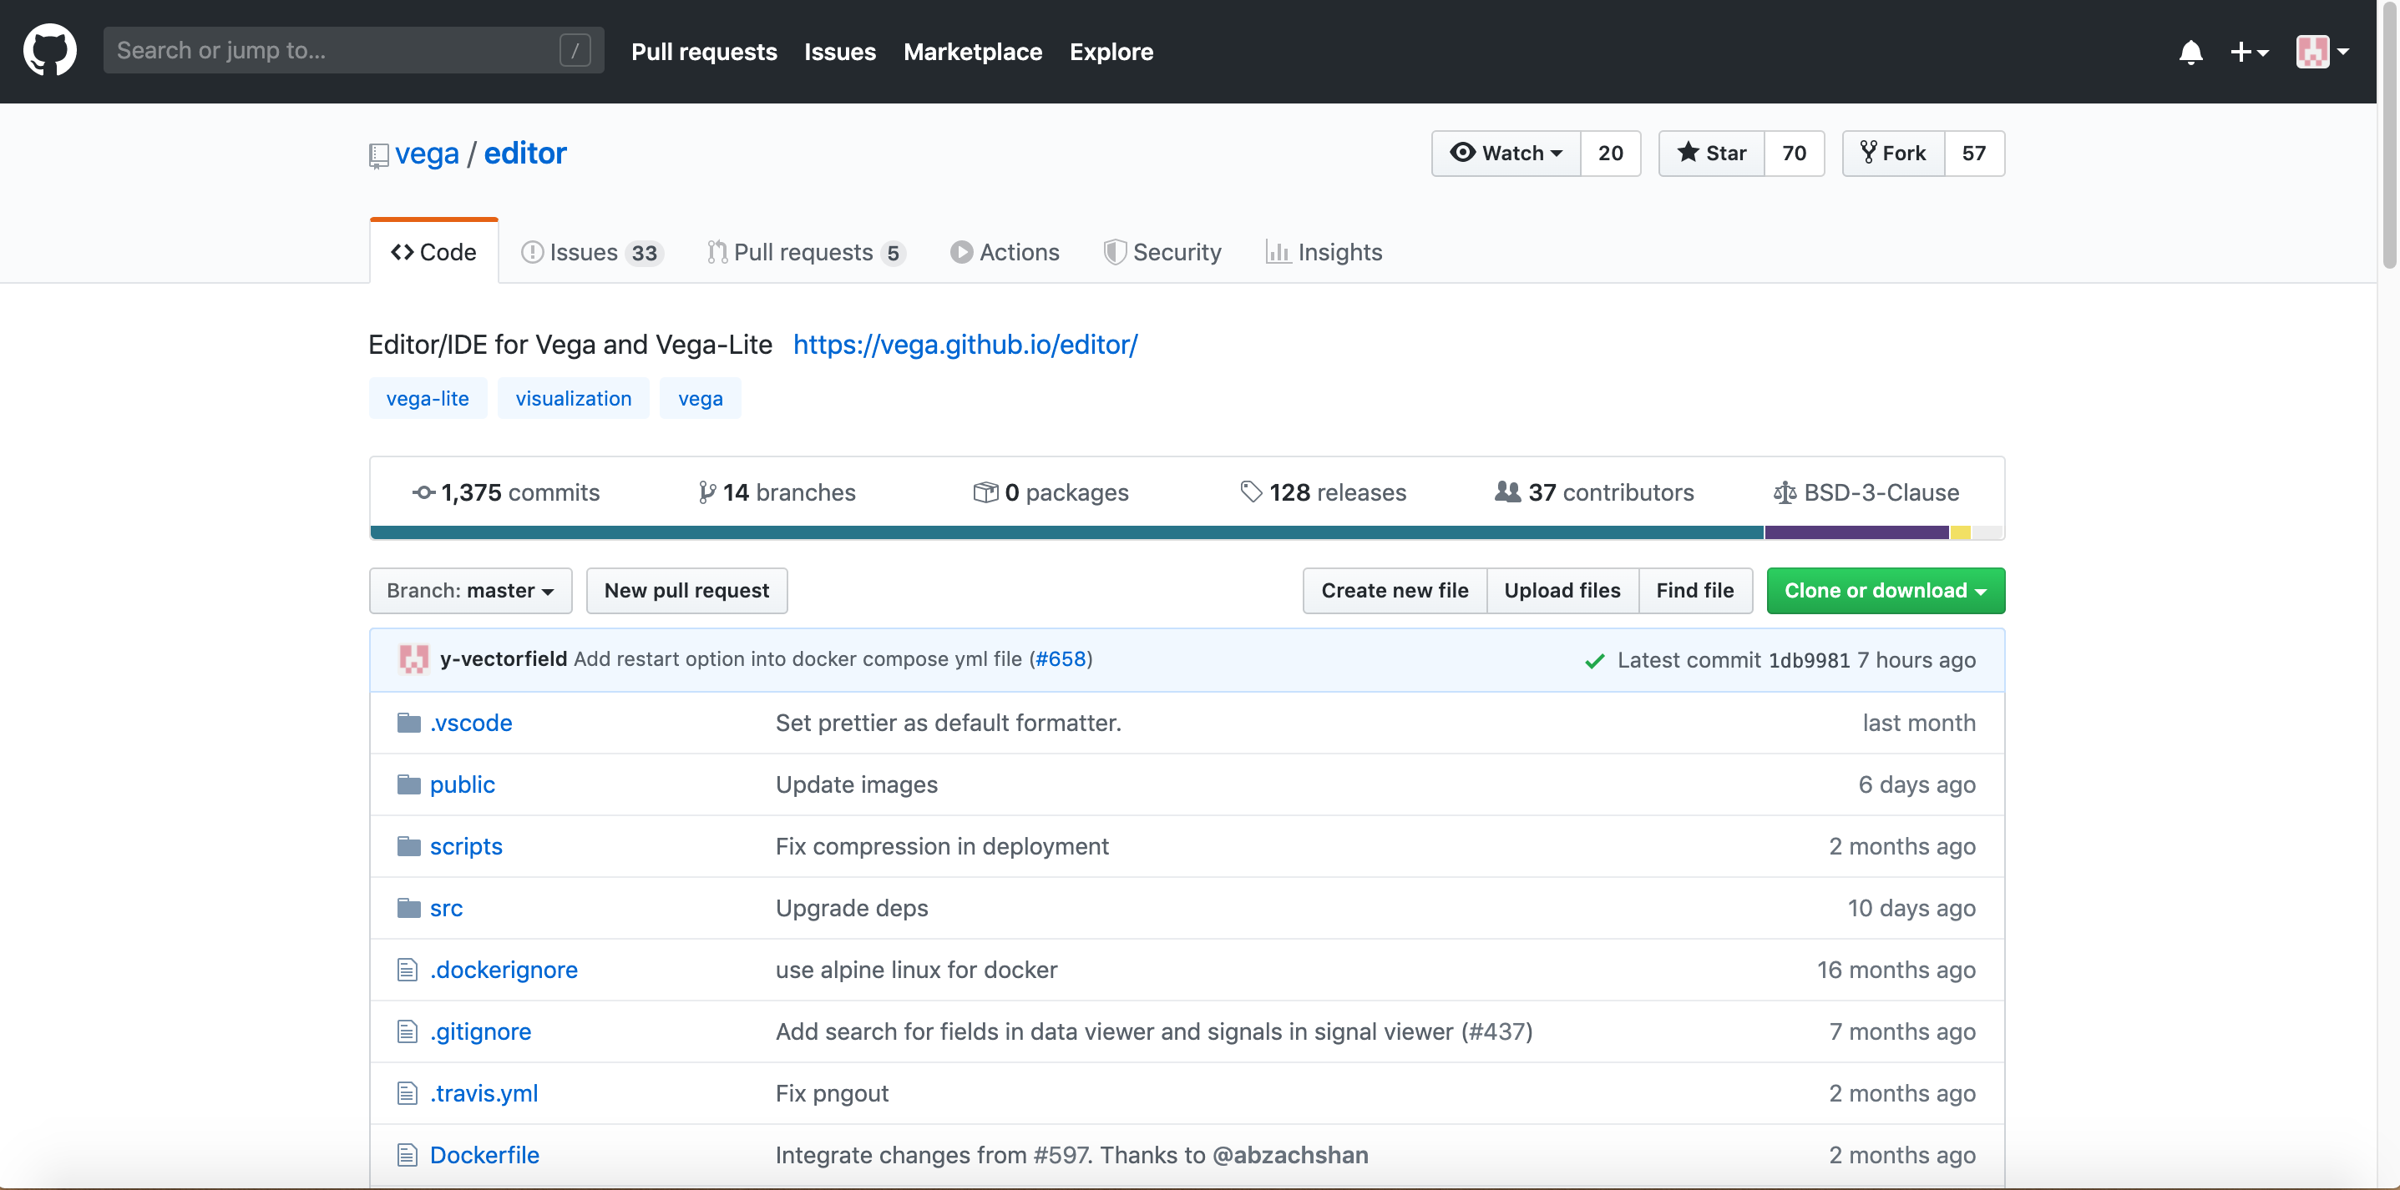
Task: Click the Dockerfile file icon
Action: pyautogui.click(x=408, y=1155)
